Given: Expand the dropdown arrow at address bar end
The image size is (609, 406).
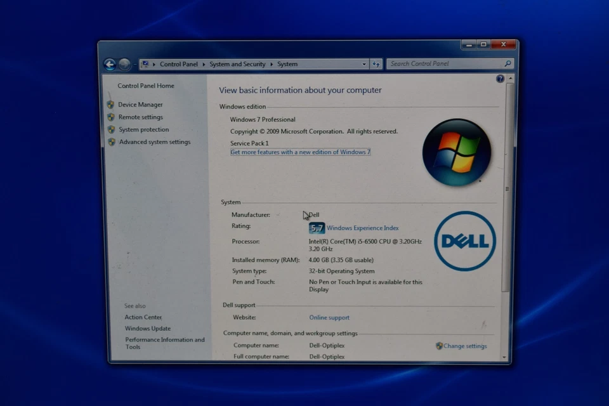Looking at the screenshot, I should [x=363, y=64].
